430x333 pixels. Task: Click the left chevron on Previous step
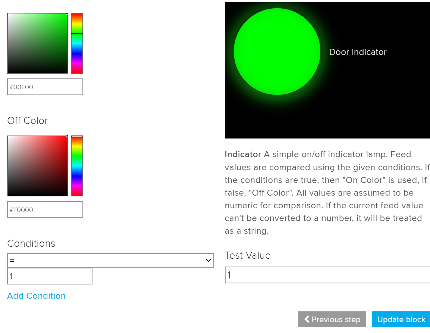[x=307, y=319]
